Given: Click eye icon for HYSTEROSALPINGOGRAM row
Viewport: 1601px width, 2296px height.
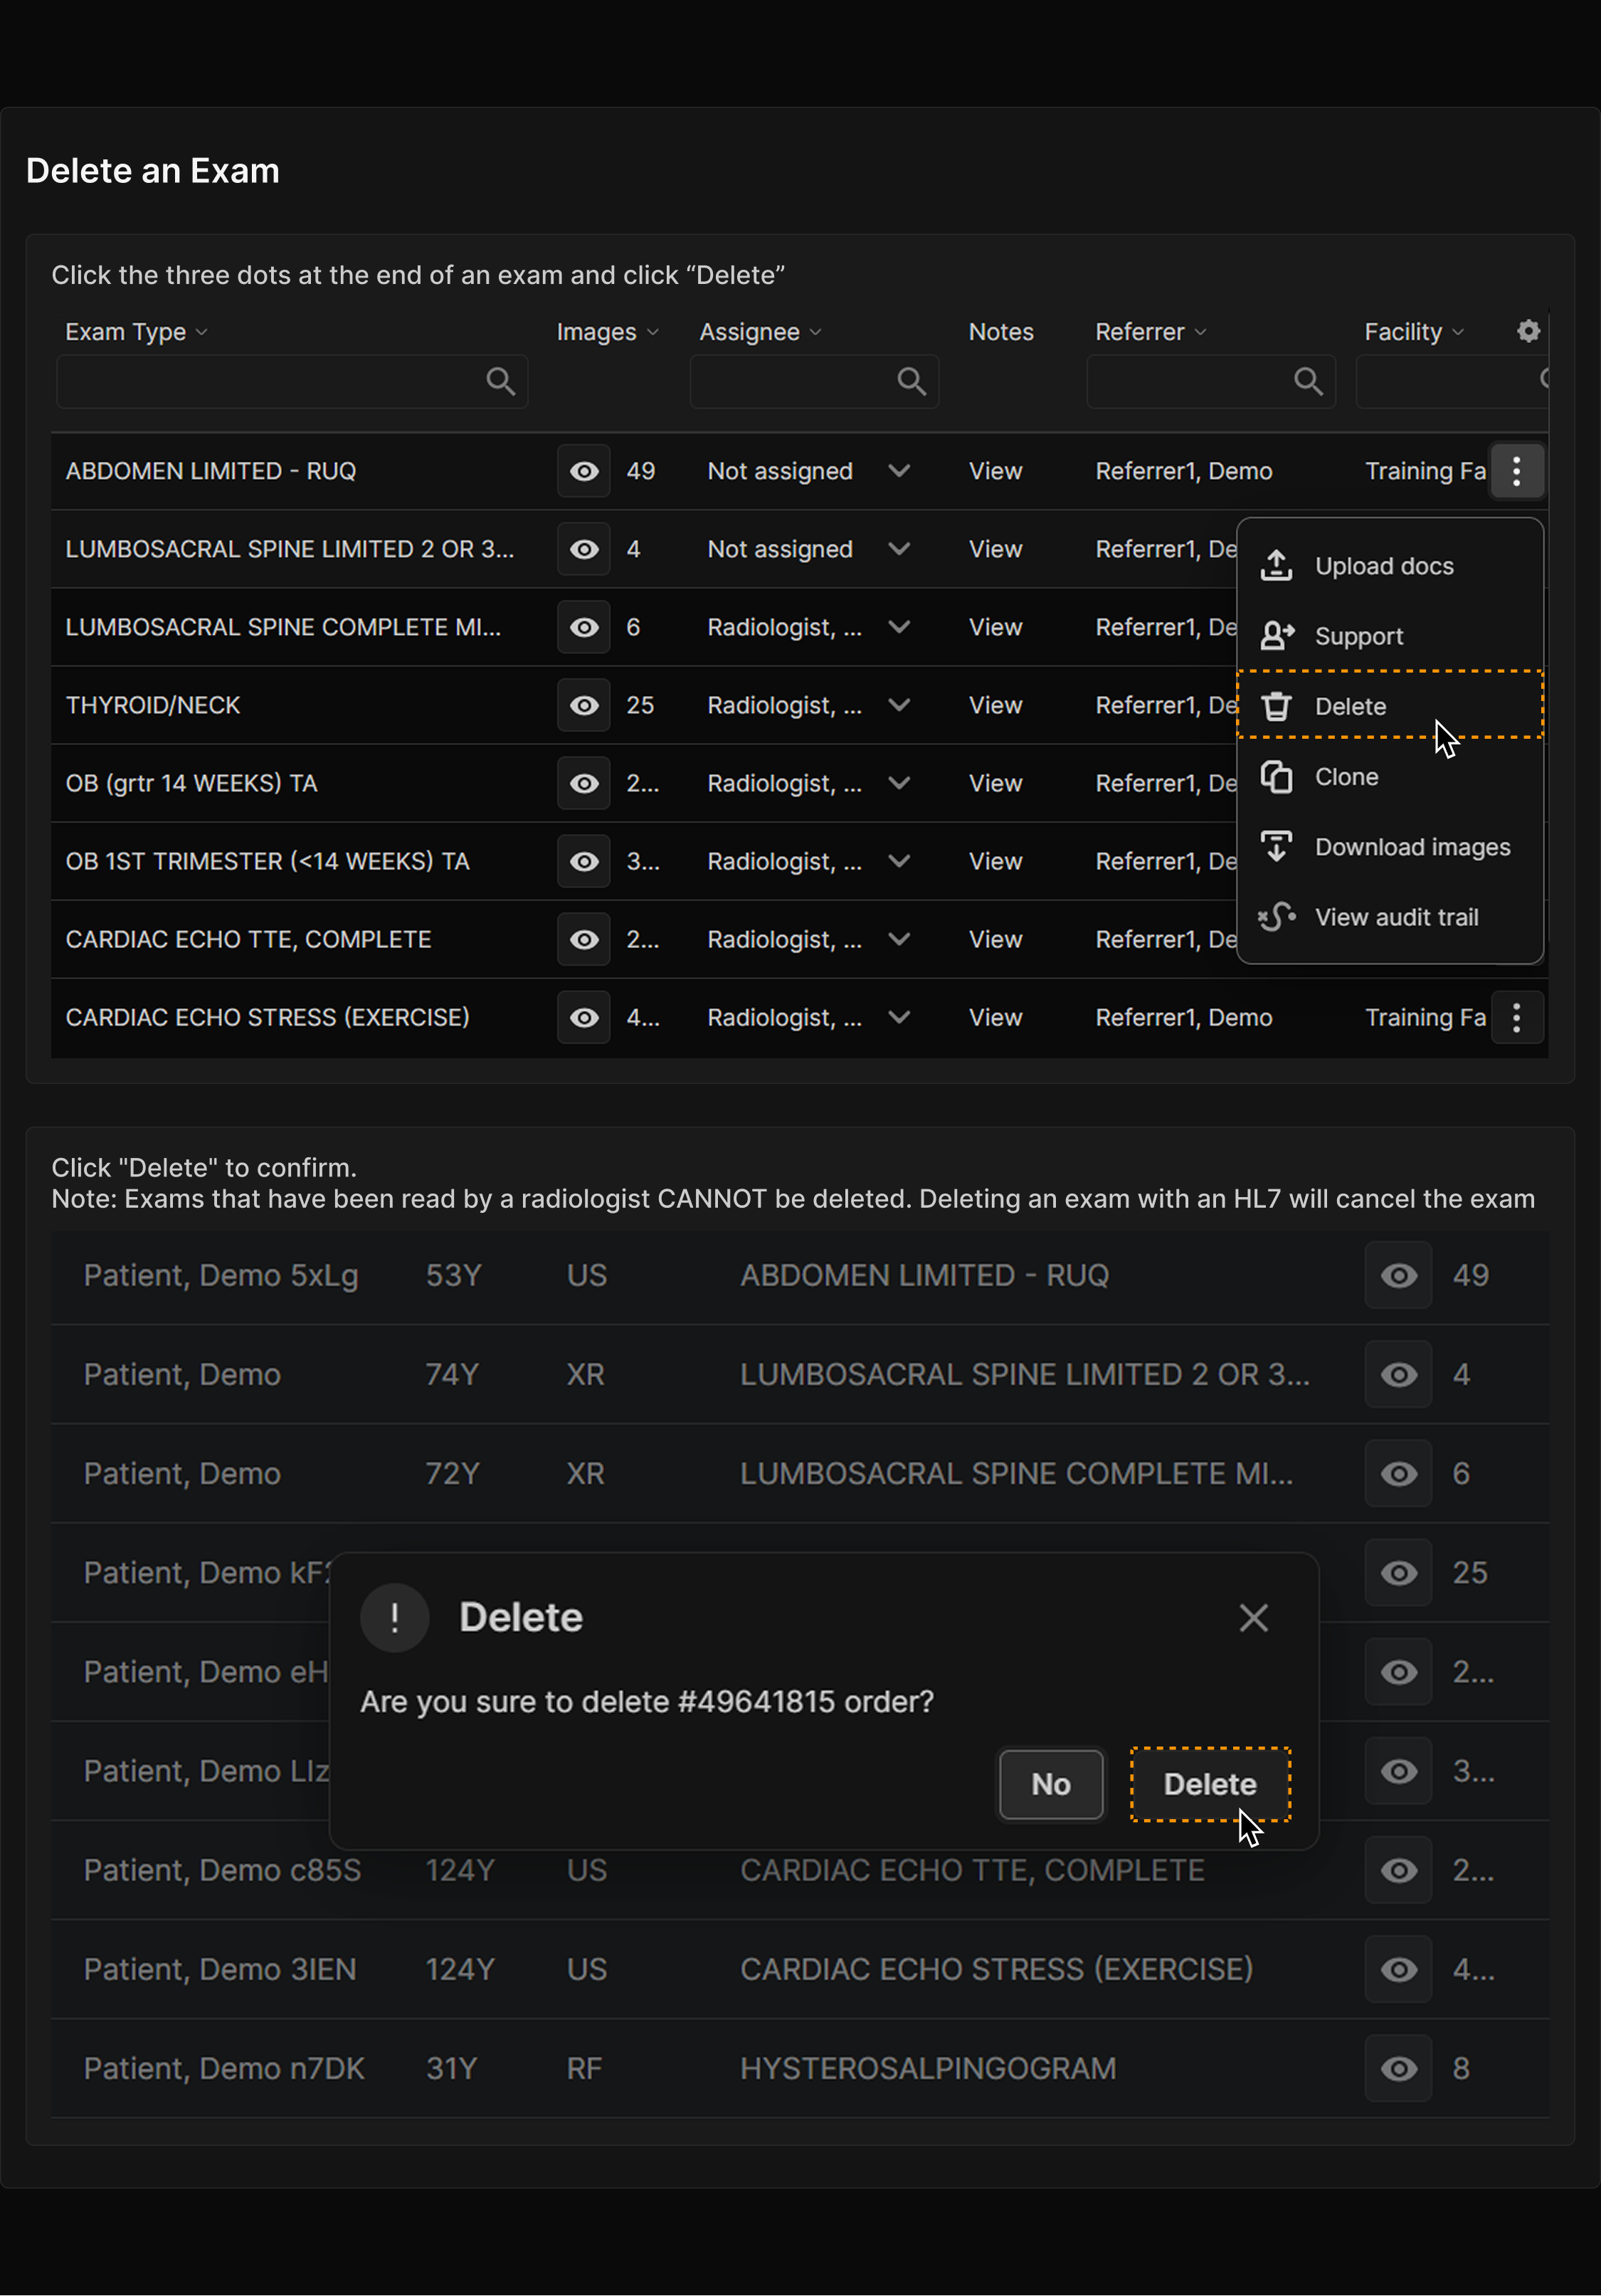Looking at the screenshot, I should [1398, 2068].
